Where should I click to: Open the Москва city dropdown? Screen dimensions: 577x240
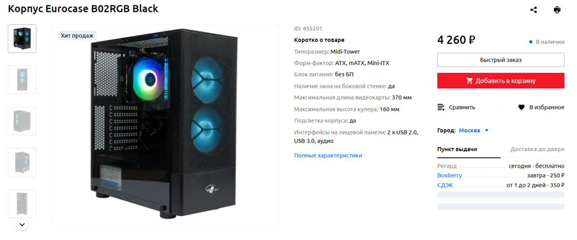pos(474,130)
